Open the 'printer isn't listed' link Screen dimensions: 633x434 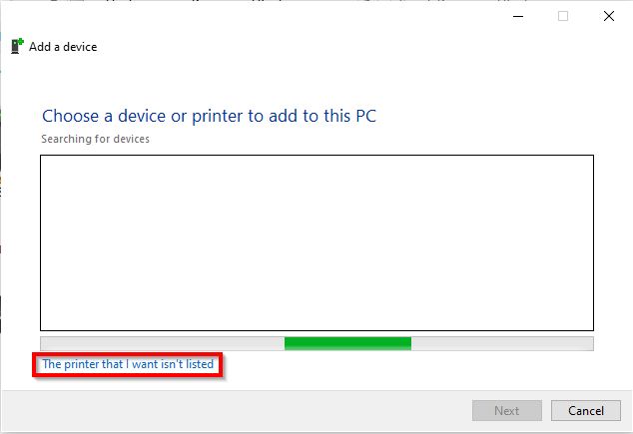pos(128,365)
